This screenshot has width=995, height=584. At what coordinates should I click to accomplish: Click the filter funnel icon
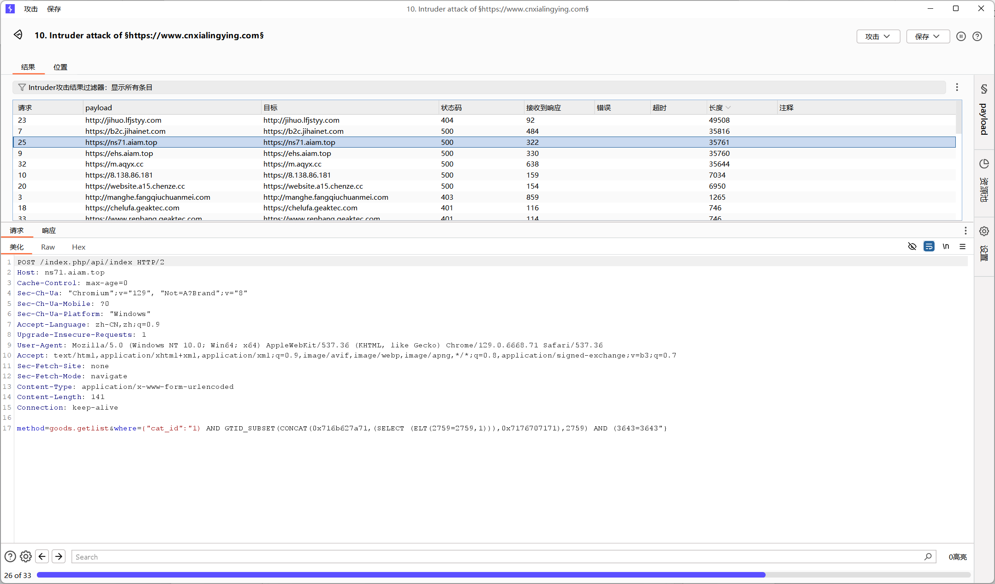pos(22,87)
